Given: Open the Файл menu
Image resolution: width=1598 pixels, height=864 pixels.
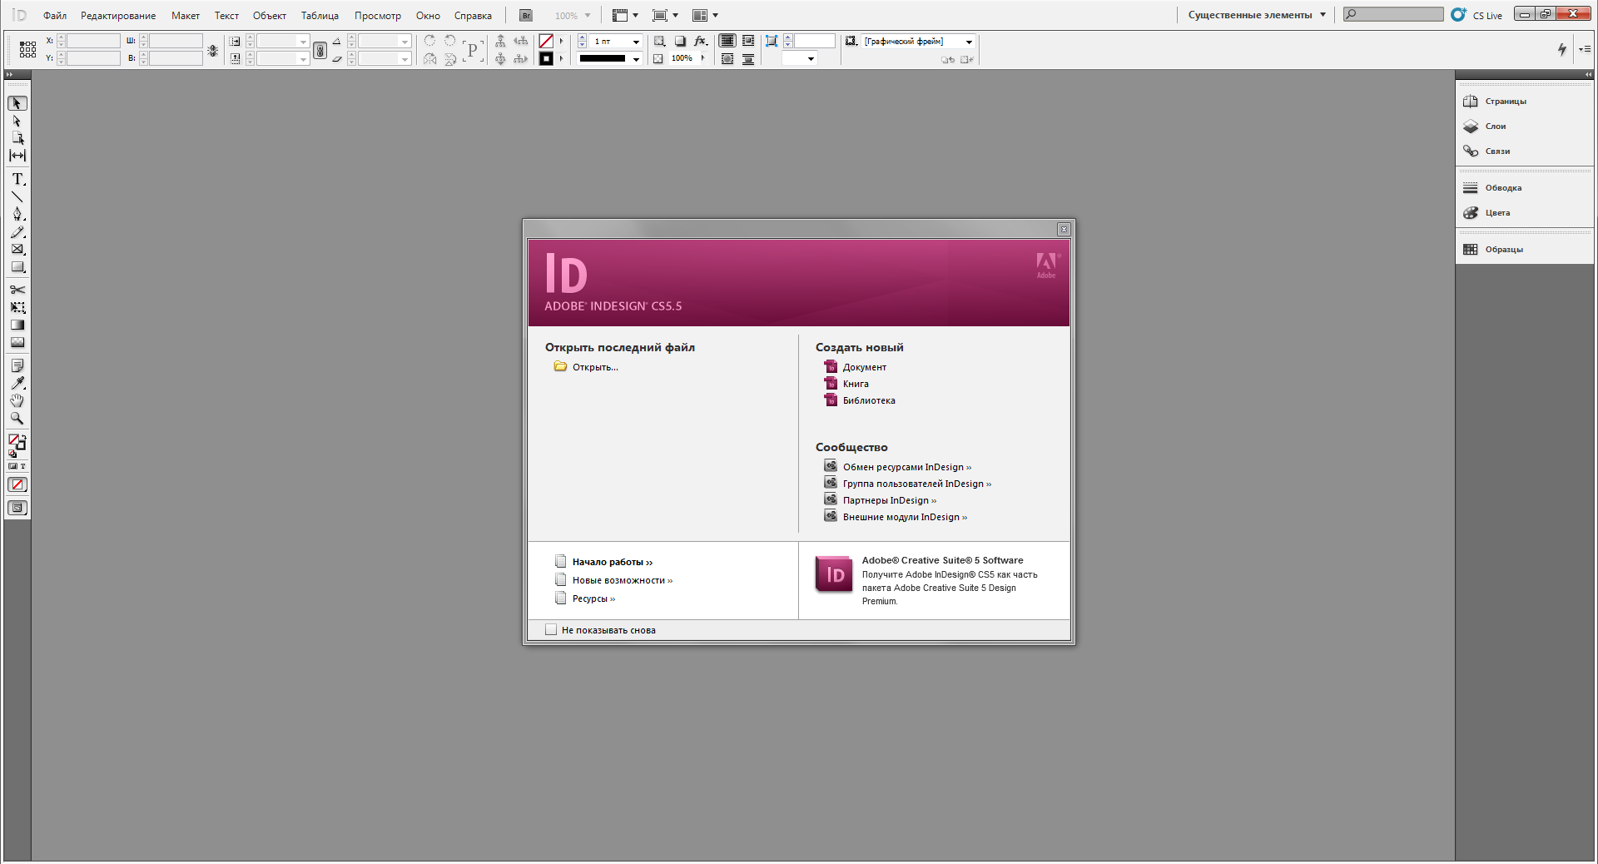Looking at the screenshot, I should click(55, 16).
